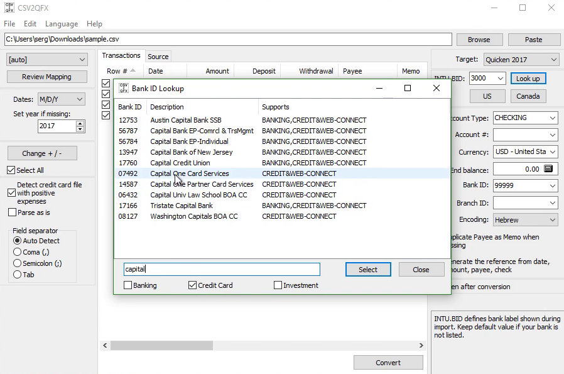This screenshot has height=374, width=564.
Task: Open the [auto] mapping dropdown
Action: [x=47, y=60]
